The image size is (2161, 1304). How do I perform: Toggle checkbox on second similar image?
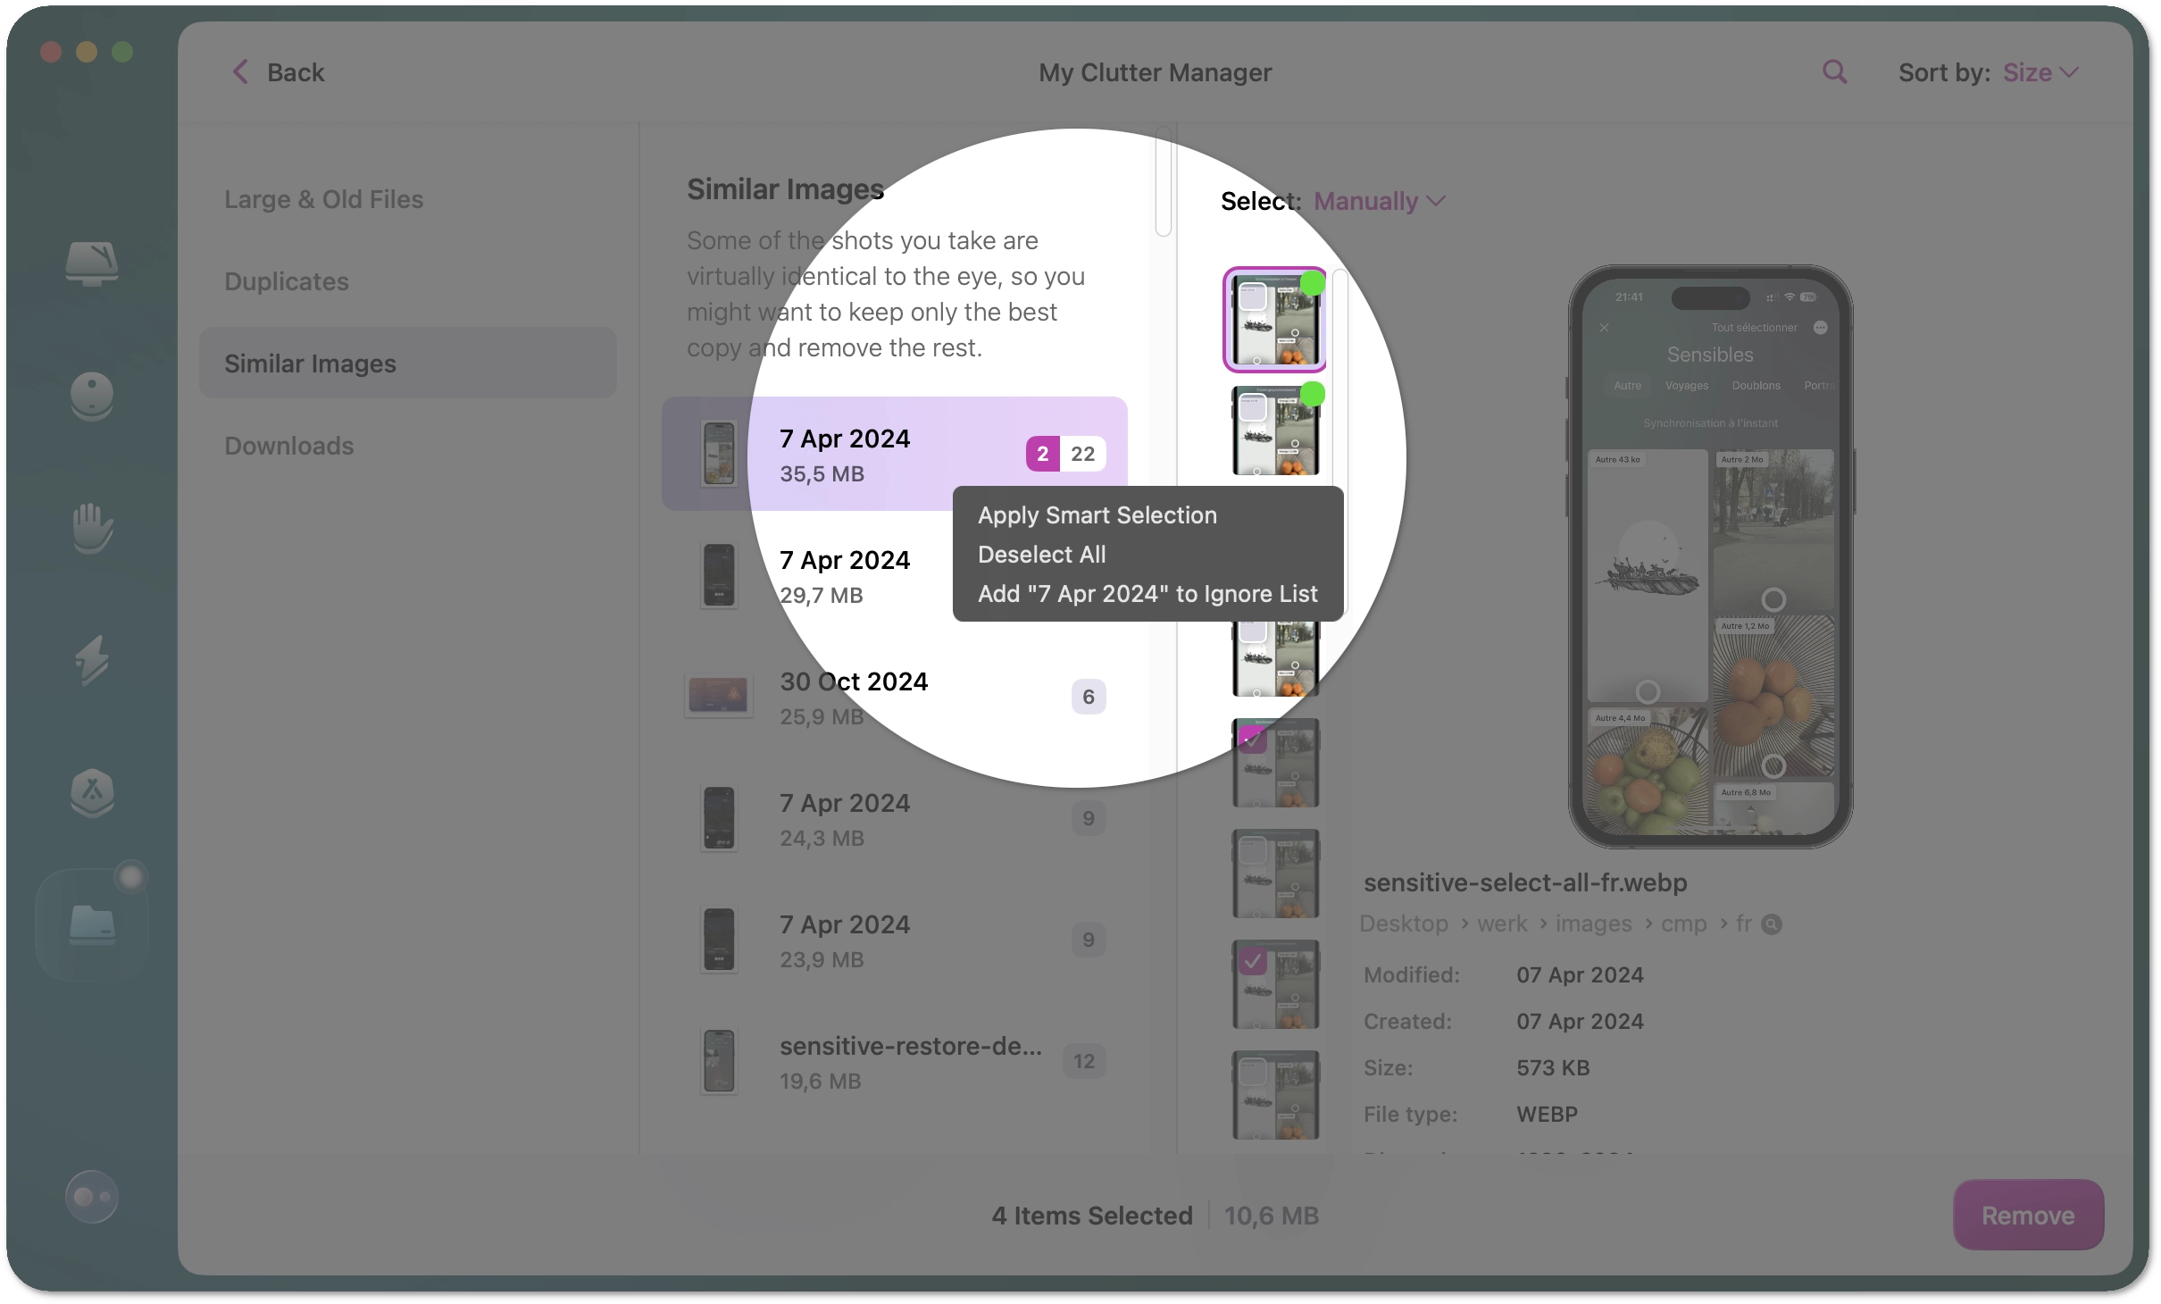click(x=1311, y=398)
